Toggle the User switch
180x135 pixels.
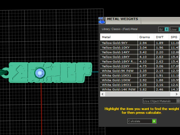click(x=179, y=29)
